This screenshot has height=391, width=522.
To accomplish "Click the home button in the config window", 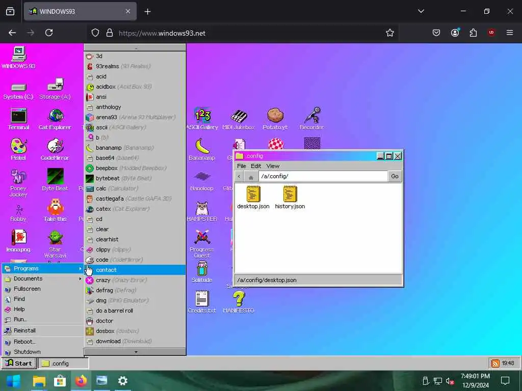I will pyautogui.click(x=251, y=177).
